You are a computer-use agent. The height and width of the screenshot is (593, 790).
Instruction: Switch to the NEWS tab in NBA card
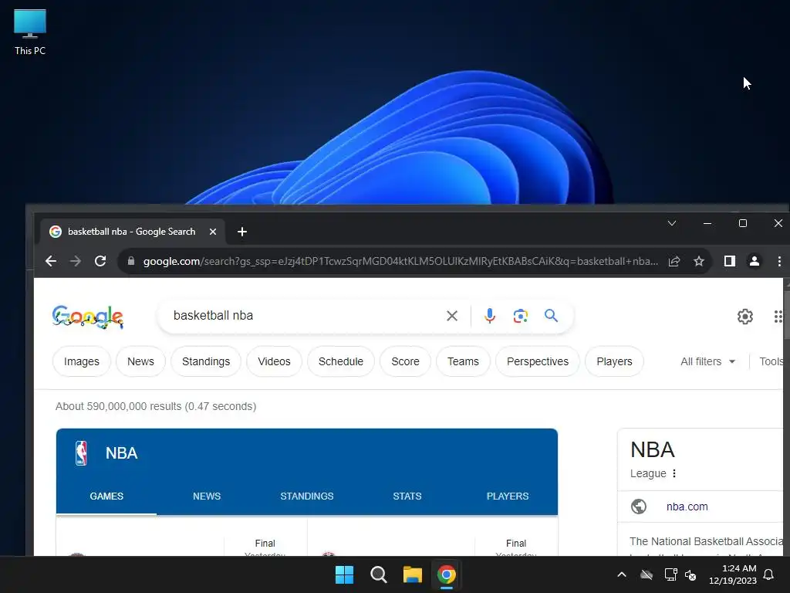(207, 496)
